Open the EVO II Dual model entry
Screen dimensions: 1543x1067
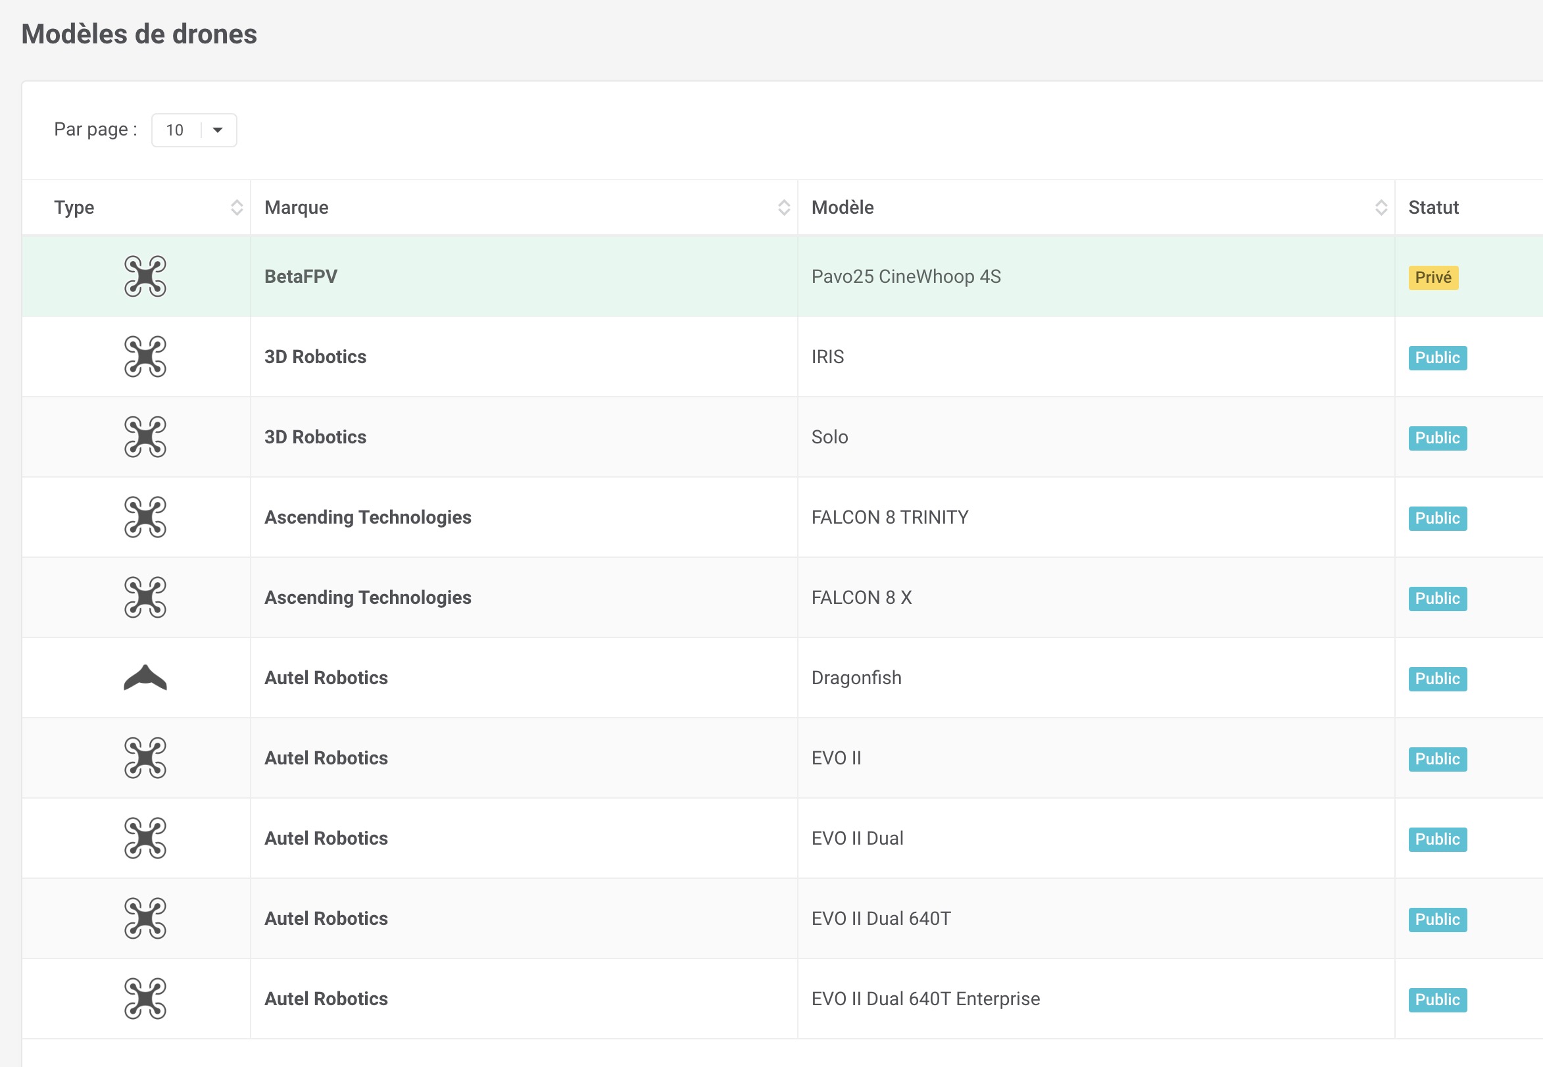(x=857, y=838)
